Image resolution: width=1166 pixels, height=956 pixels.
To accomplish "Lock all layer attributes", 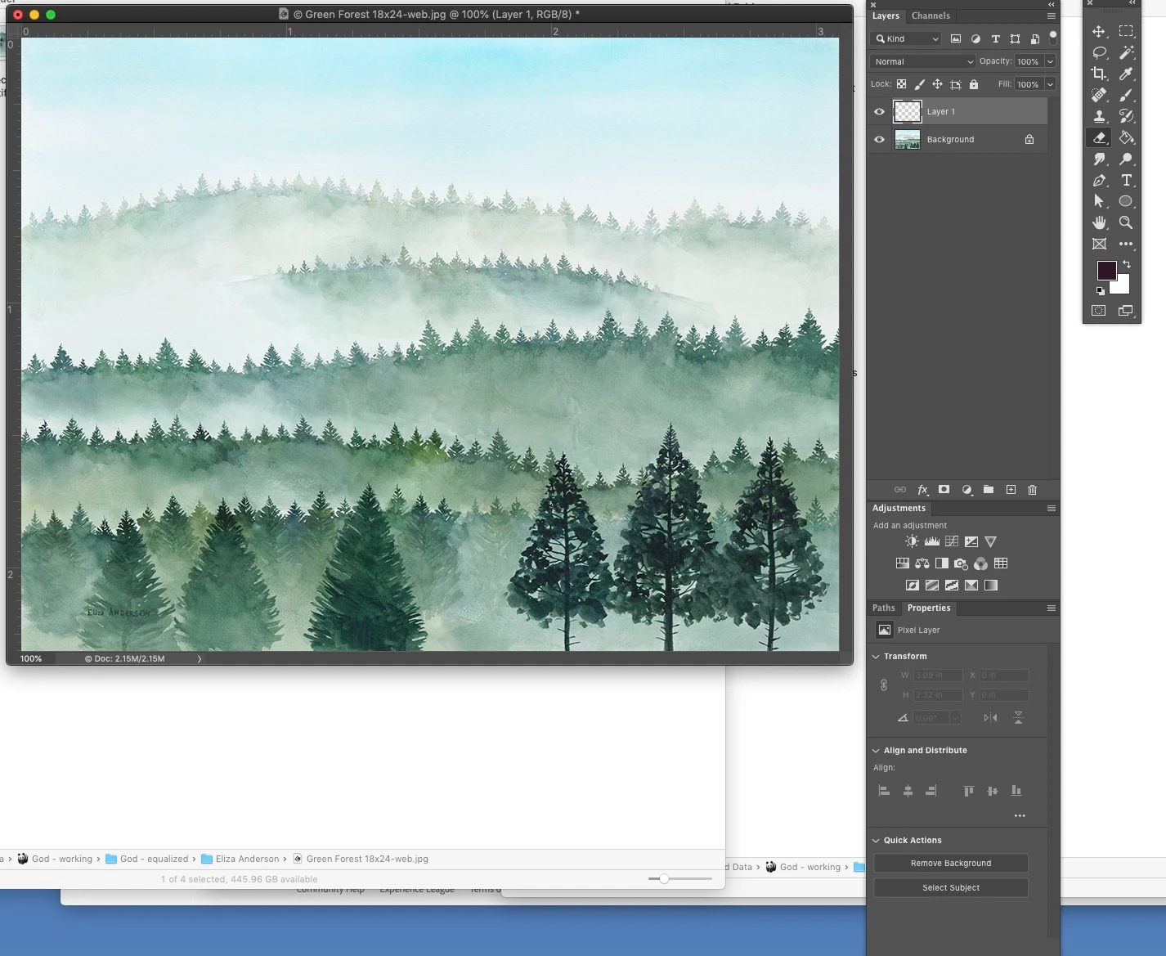I will (973, 84).
